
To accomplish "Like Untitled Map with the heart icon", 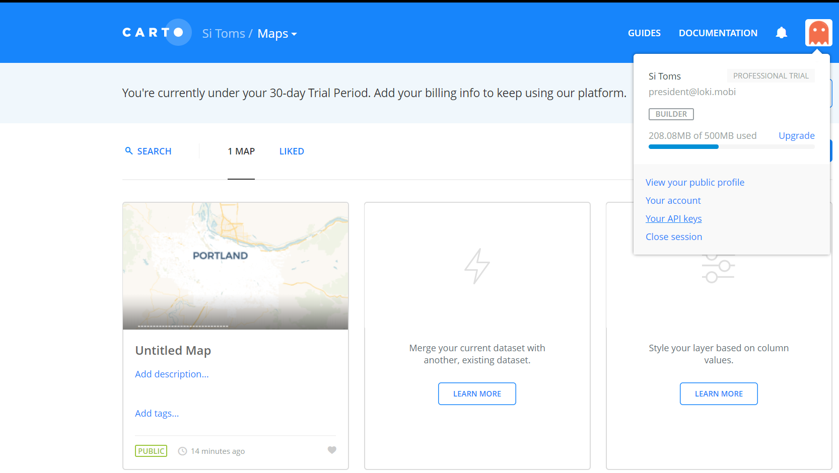I will (332, 450).
